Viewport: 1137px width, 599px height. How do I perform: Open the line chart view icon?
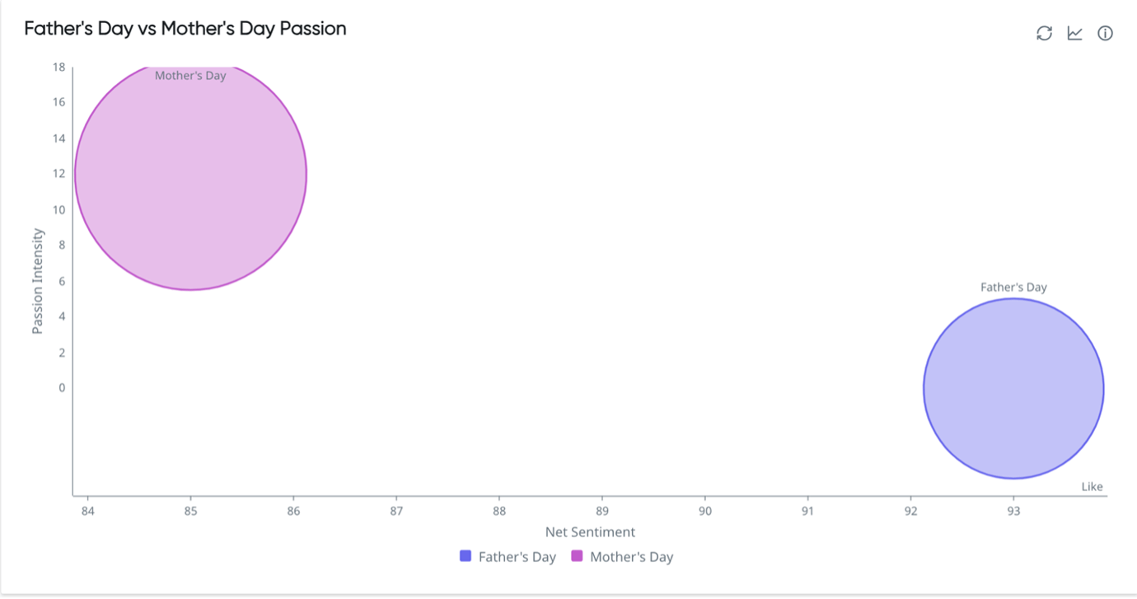(x=1074, y=33)
